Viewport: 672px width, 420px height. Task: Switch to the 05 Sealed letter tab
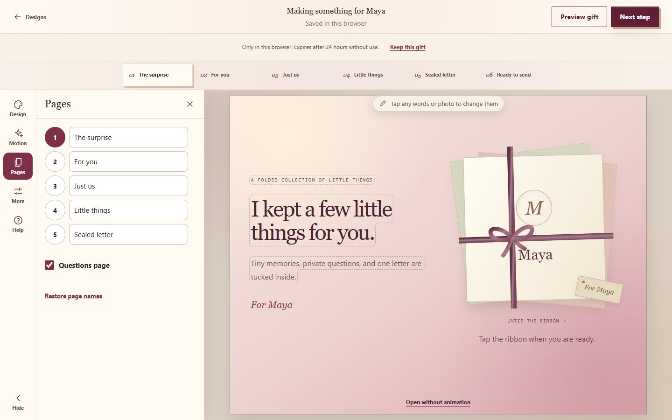coord(443,75)
